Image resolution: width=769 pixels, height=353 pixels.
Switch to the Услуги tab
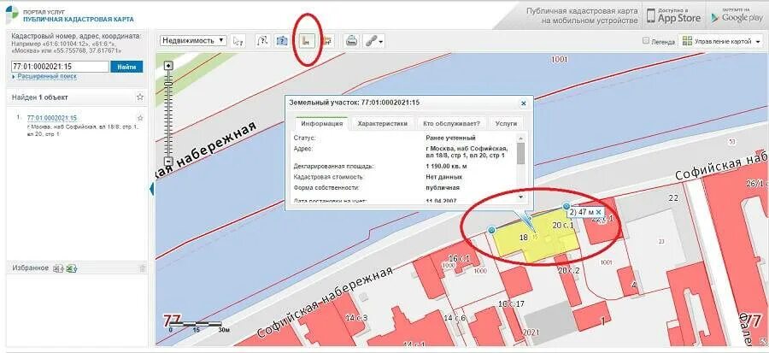[506, 124]
